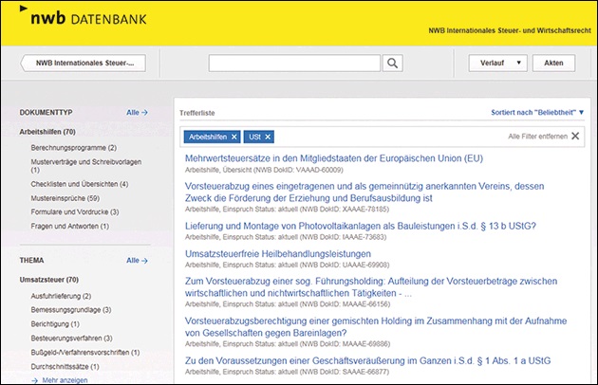Open the Verlauf dropdown
Image resolution: width=598 pixels, height=385 pixels.
click(x=497, y=64)
